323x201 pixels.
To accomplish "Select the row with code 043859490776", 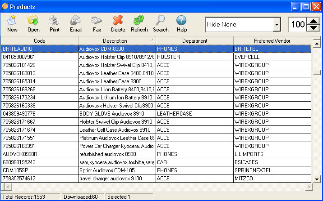I will click(x=156, y=114).
